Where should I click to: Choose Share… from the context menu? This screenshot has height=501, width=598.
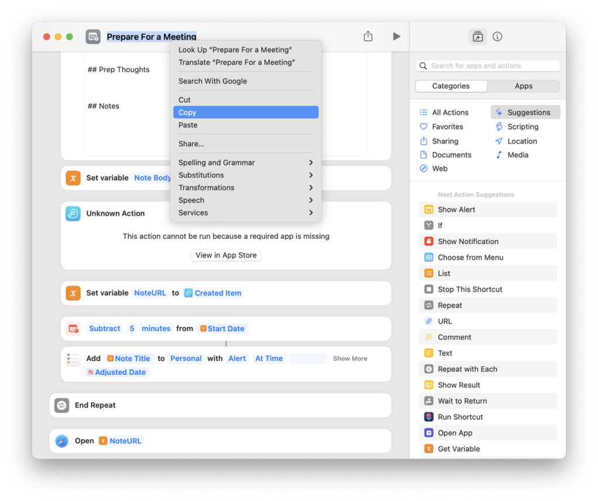pyautogui.click(x=246, y=144)
